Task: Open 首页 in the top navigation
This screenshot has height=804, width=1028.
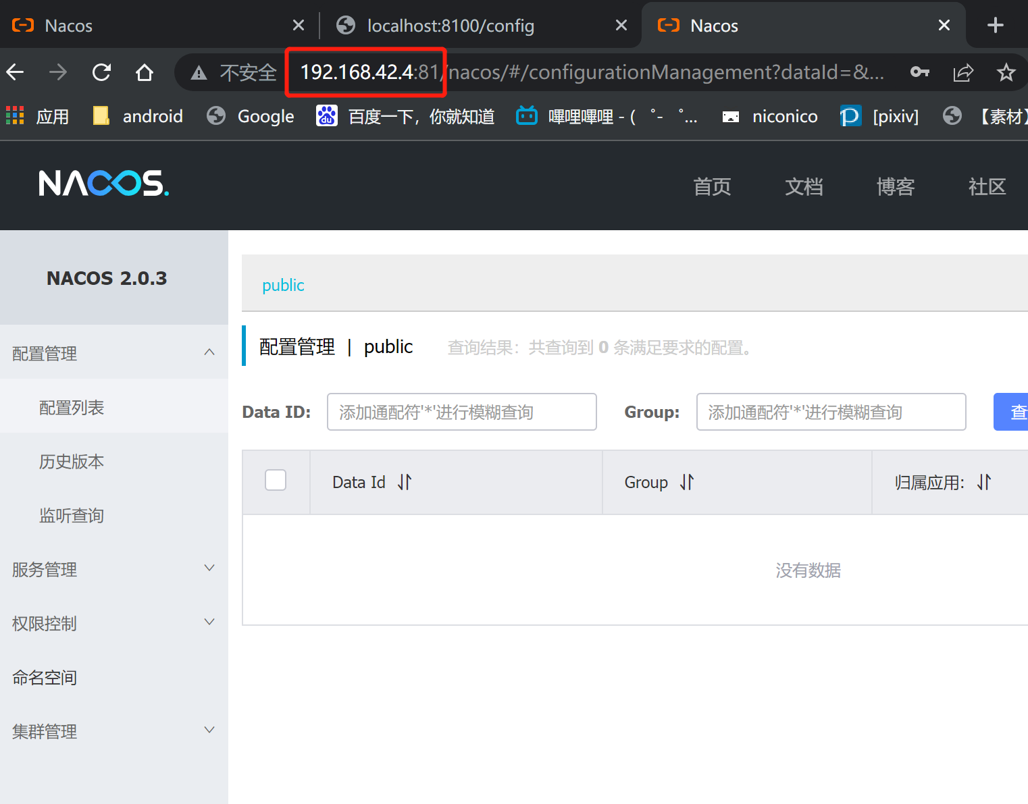Action: [x=712, y=186]
